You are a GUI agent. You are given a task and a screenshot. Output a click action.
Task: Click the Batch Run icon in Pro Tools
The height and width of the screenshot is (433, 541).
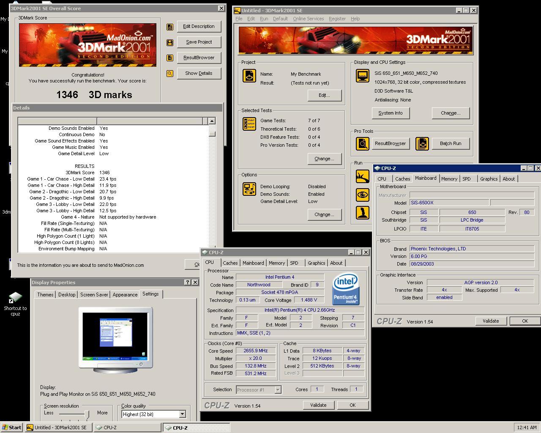pos(422,144)
